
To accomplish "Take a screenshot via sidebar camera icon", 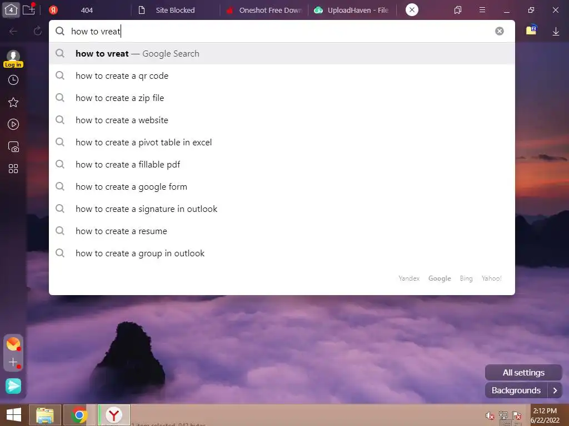I will [x=13, y=146].
